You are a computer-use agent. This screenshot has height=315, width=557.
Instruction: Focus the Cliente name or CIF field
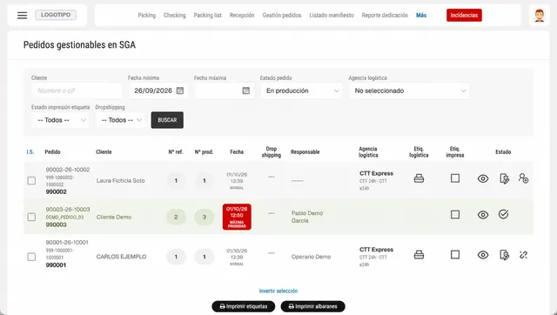click(x=77, y=90)
